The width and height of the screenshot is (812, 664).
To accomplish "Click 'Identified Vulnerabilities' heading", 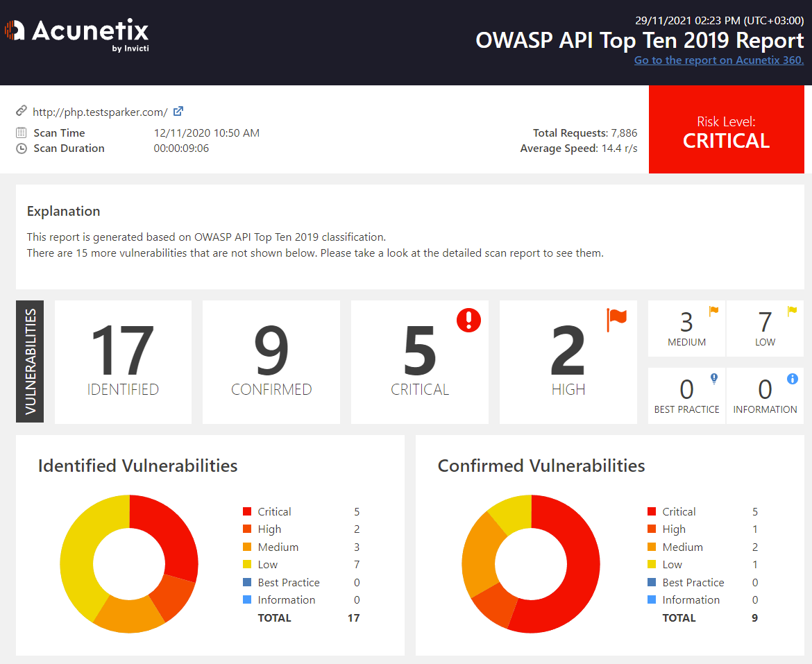I will click(137, 466).
